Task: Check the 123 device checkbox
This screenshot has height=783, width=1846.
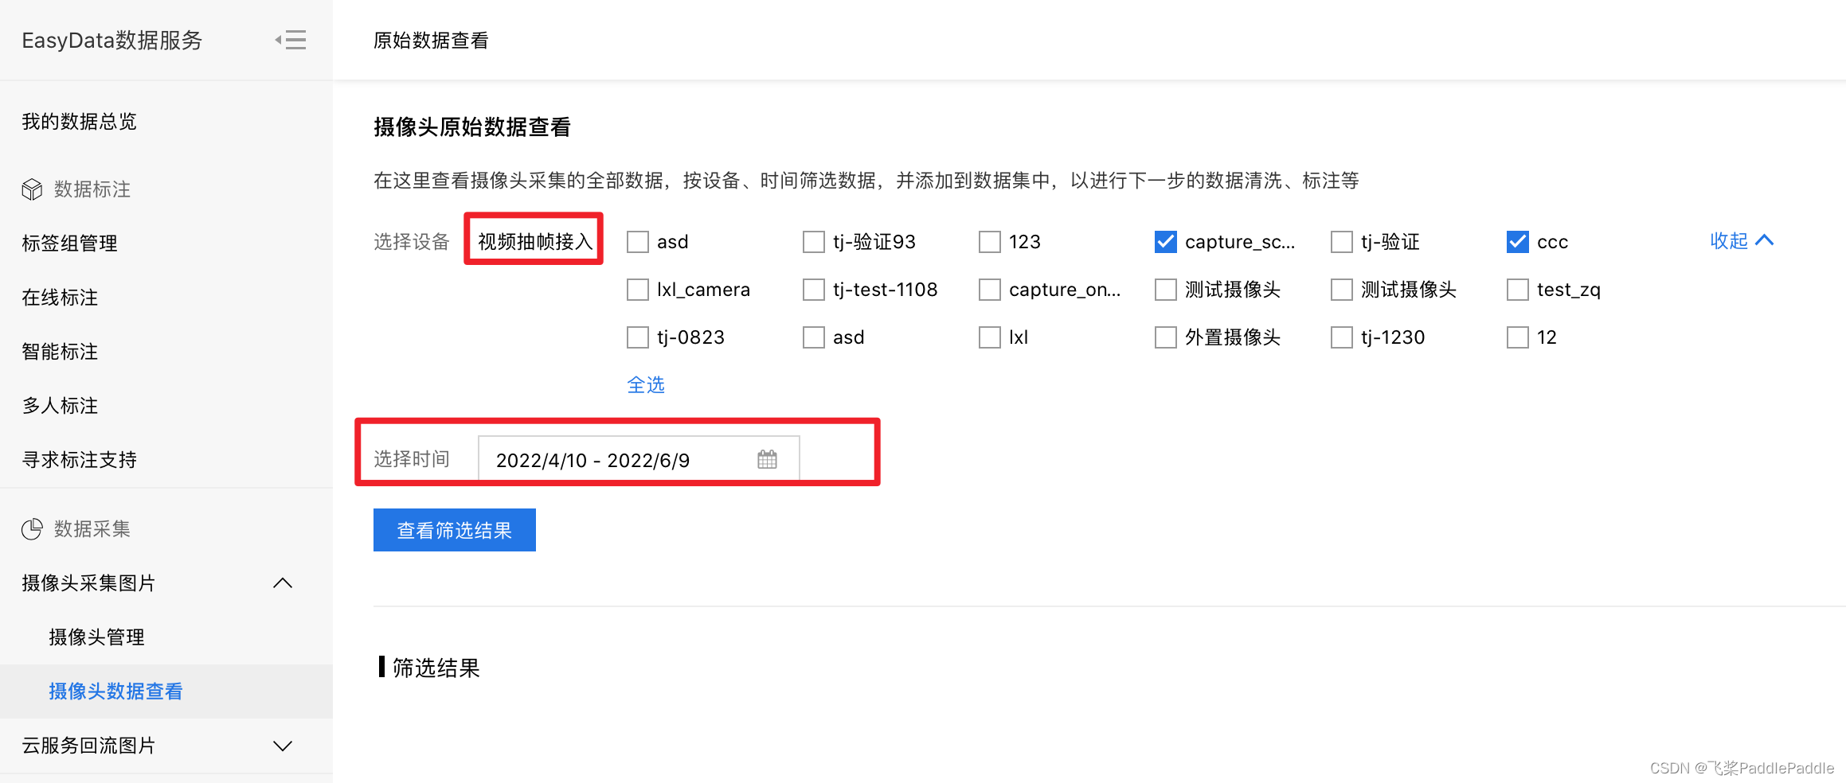Action: (x=990, y=242)
